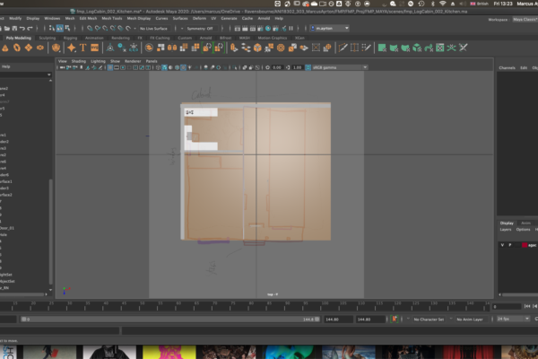Image resolution: width=538 pixels, height=359 pixels.
Task: Click the SVG tool shelf icon
Action: pyautogui.click(x=95, y=48)
